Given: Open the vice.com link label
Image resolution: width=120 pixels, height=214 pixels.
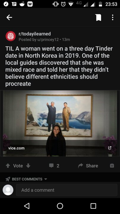Looking at the screenshot, I should (x=16, y=148).
